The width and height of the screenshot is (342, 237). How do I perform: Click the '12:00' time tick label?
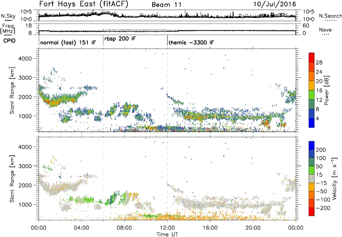coord(167,228)
